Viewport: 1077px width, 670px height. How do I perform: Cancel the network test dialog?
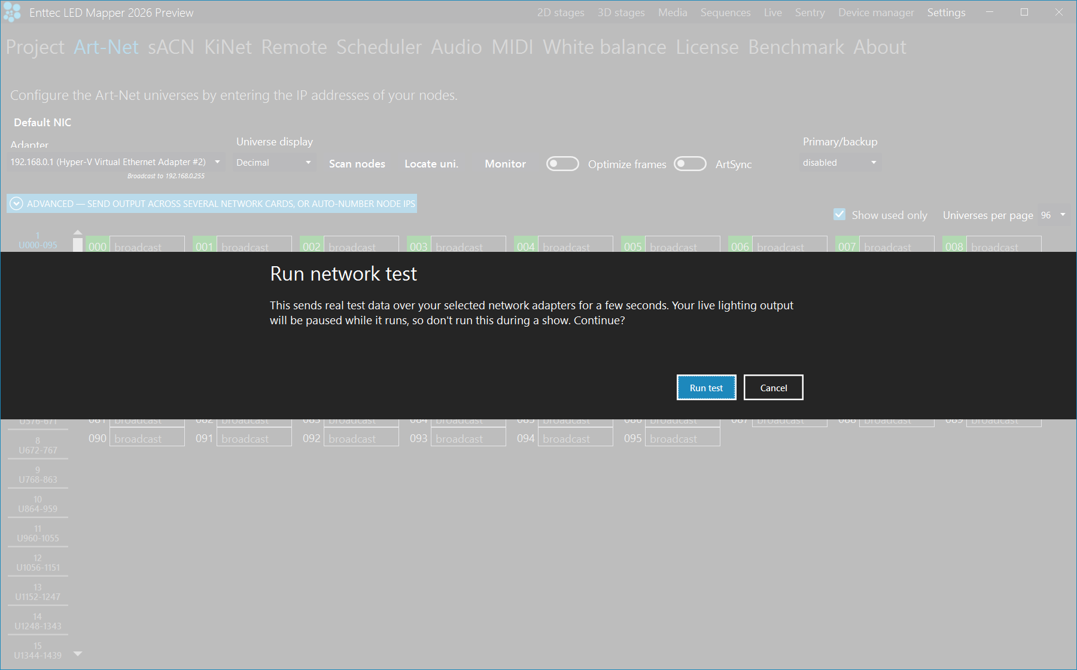click(x=773, y=388)
